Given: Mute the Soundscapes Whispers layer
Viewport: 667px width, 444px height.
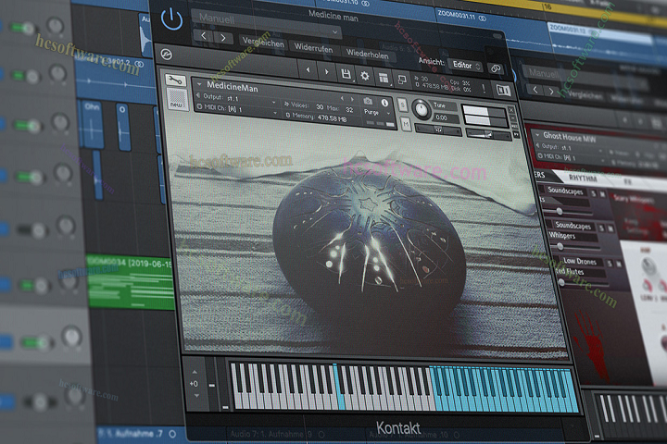Looking at the screenshot, I should 610,229.
